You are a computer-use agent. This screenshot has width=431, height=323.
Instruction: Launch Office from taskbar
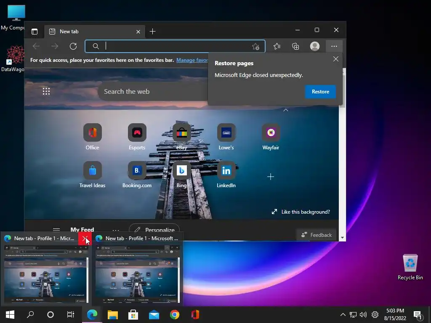point(195,315)
